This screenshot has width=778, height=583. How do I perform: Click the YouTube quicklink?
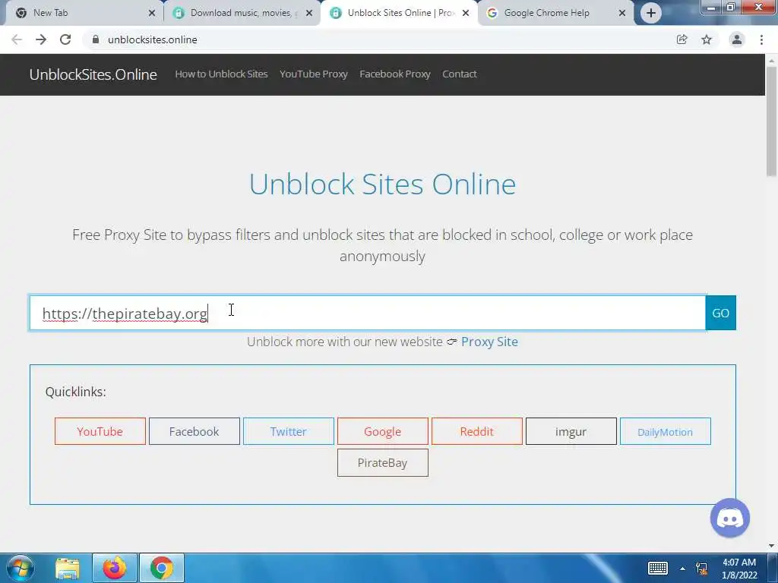coord(100,431)
